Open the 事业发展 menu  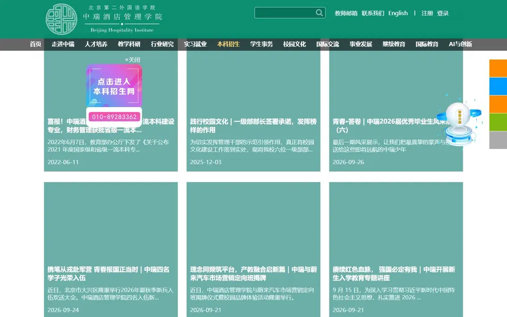(361, 44)
